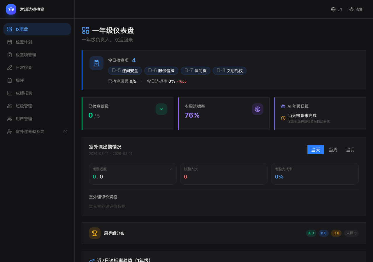Switch language to EN
This screenshot has height=262, width=373.
[337, 9]
